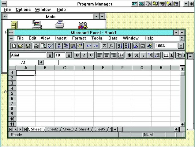
Task: Click the Undo arrow icon
Action: 88,46
